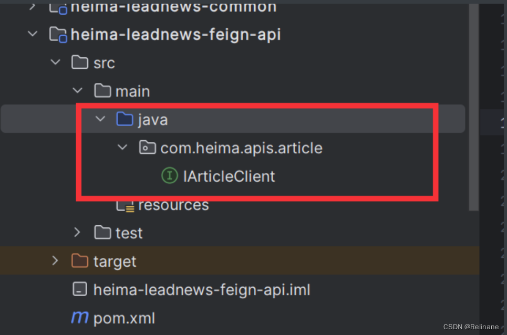
Task: Click the resources folder icon
Action: click(x=125, y=205)
